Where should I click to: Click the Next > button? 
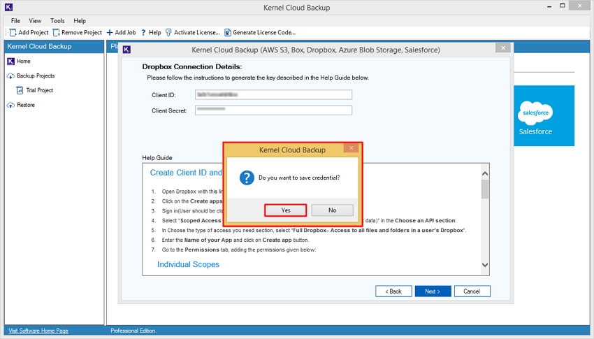tap(433, 291)
